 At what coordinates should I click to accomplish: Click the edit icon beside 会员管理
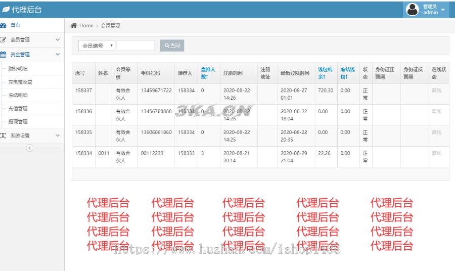pyautogui.click(x=3, y=39)
